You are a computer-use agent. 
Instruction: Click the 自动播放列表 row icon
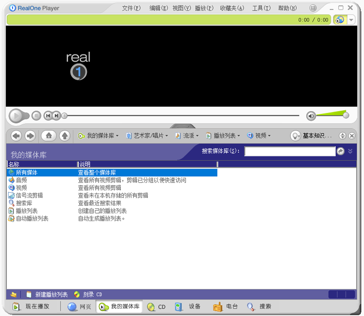(x=11, y=219)
